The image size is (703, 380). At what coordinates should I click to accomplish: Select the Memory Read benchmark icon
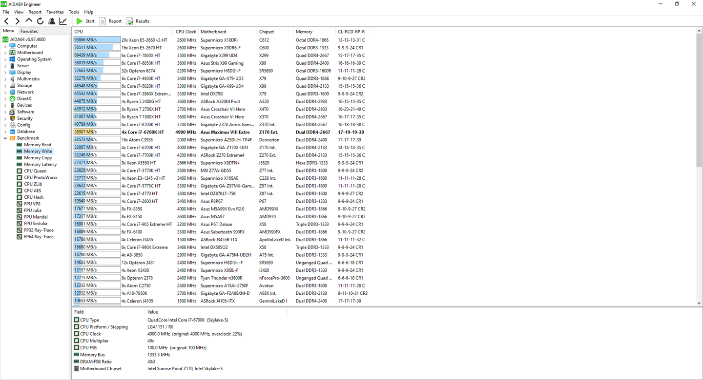(x=20, y=145)
